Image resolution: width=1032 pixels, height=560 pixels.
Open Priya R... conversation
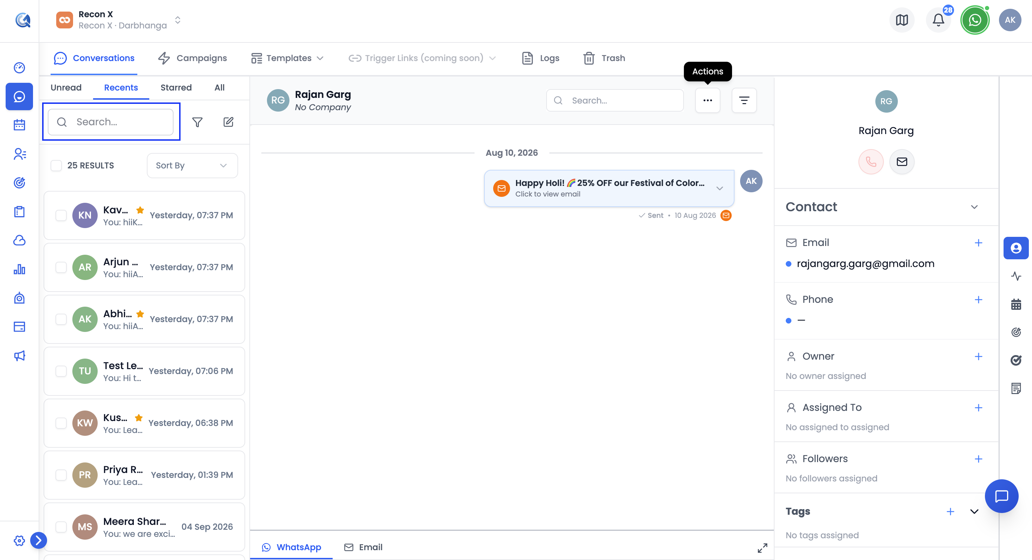[144, 475]
